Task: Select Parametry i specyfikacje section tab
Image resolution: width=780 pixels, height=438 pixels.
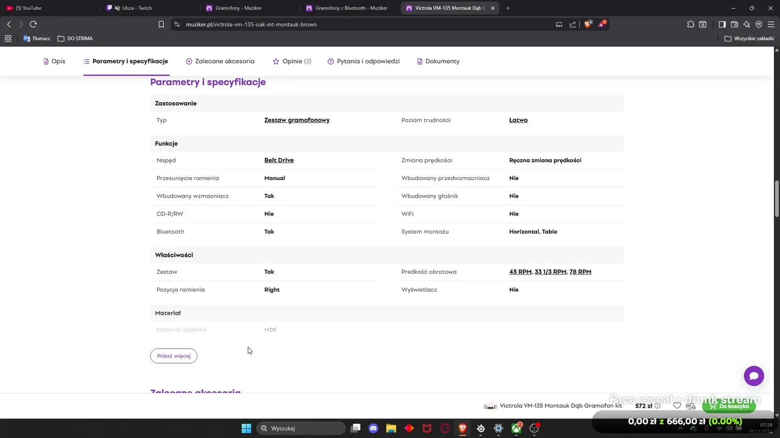Action: [x=126, y=61]
